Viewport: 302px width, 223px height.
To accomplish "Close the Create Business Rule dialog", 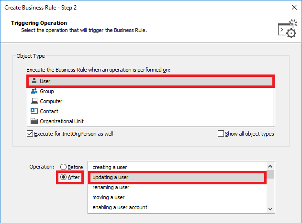I will pyautogui.click(x=294, y=7).
